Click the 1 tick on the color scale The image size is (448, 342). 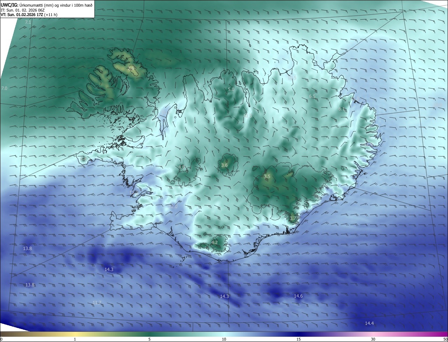click(75, 339)
